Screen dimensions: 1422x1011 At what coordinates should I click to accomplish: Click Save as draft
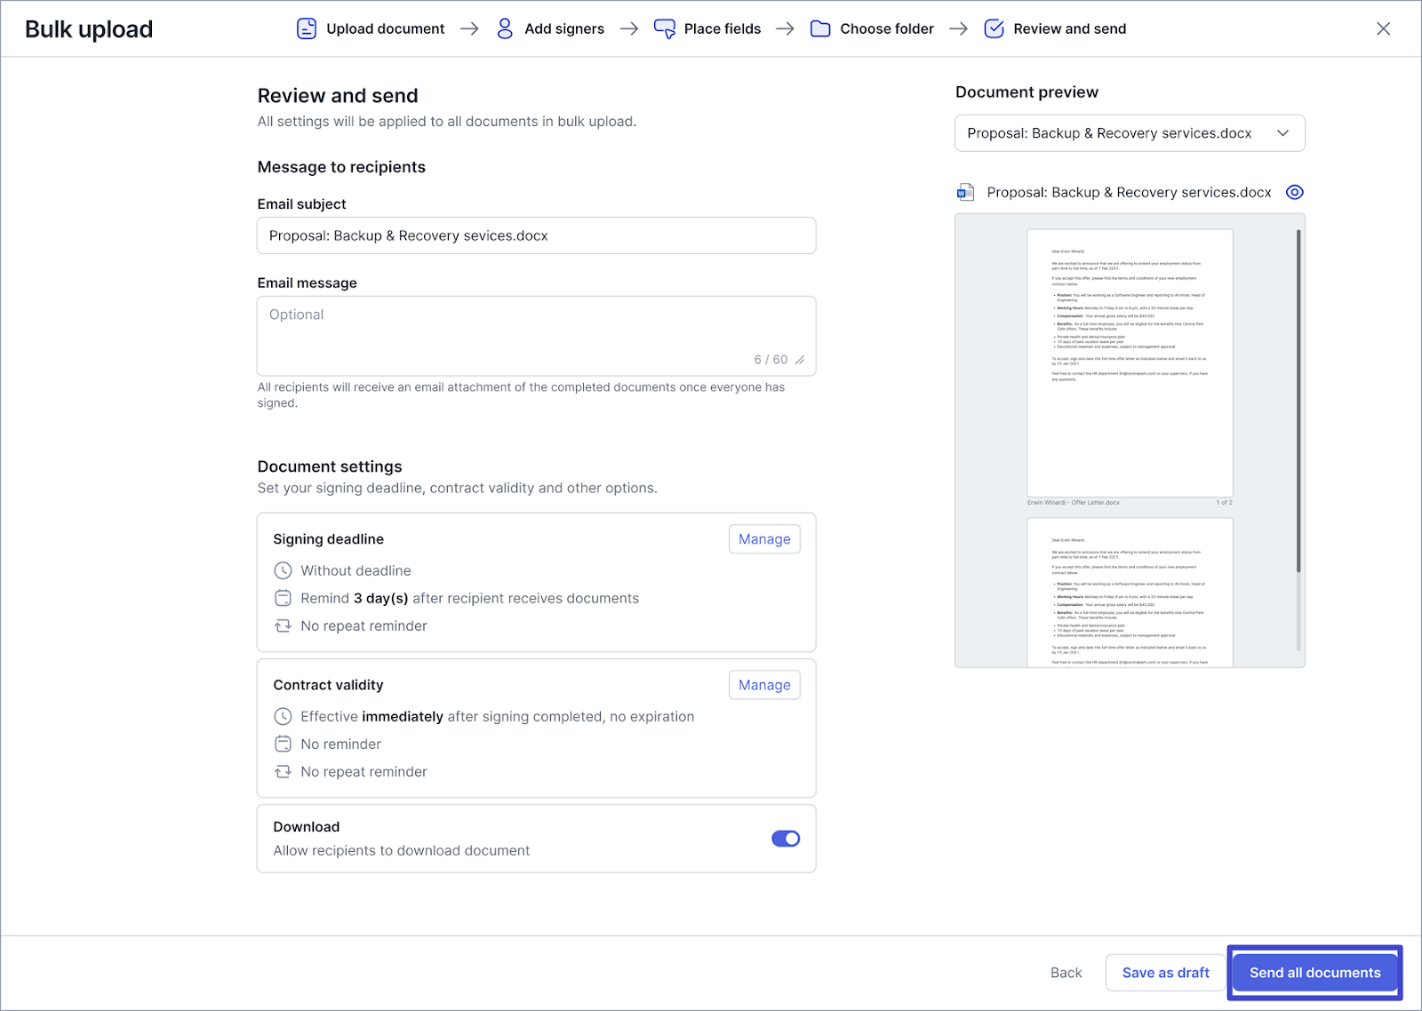click(x=1165, y=973)
